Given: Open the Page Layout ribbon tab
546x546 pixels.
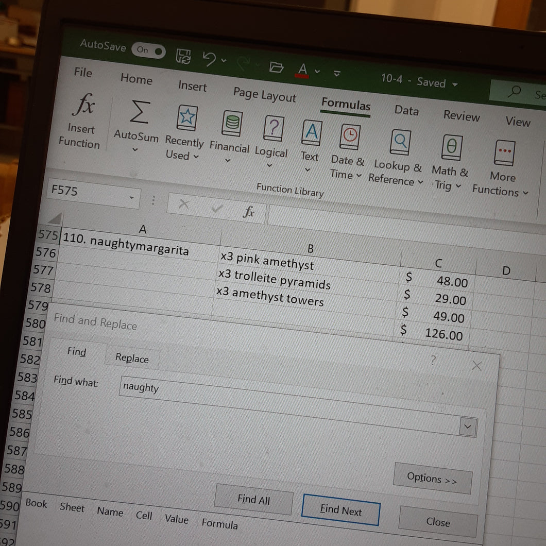Looking at the screenshot, I should tap(265, 95).
